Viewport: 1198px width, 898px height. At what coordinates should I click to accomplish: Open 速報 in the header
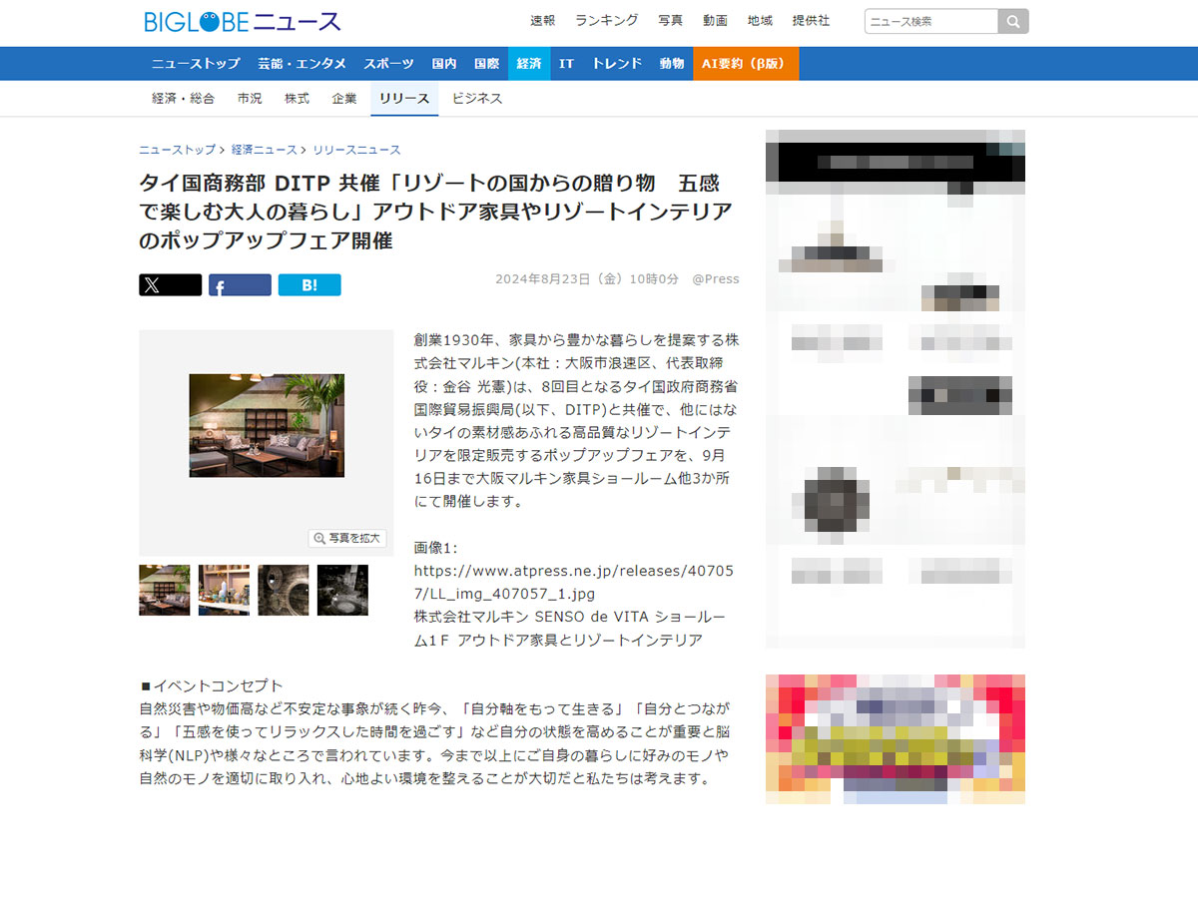(x=542, y=21)
